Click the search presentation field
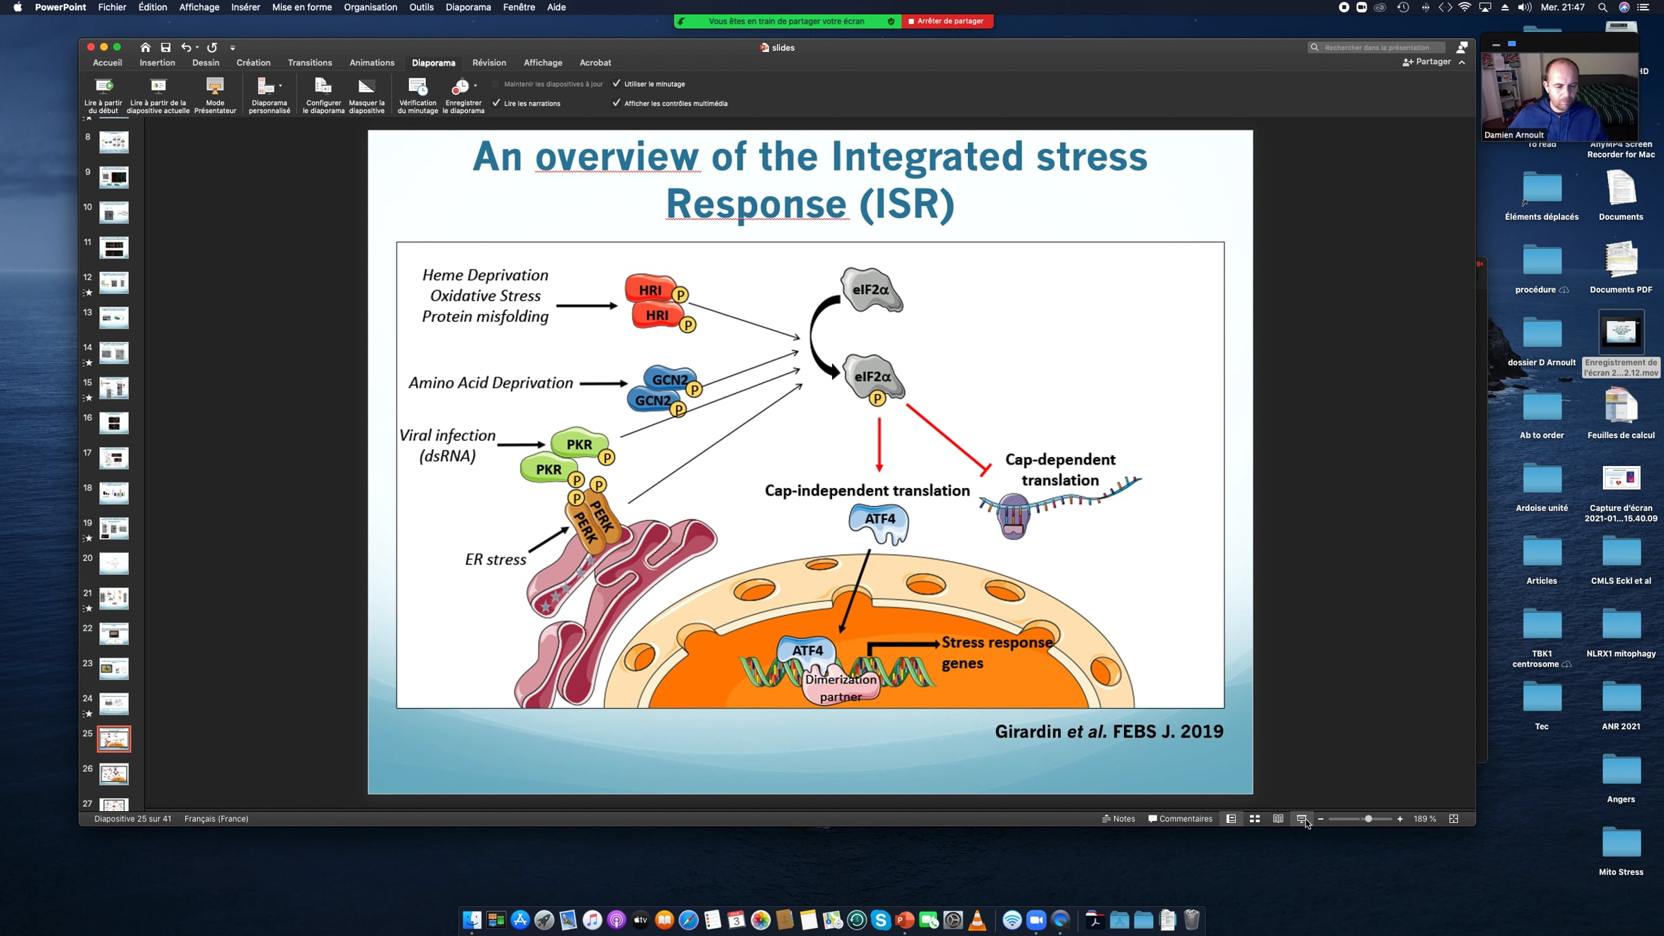Image resolution: width=1664 pixels, height=936 pixels. pos(1376,47)
